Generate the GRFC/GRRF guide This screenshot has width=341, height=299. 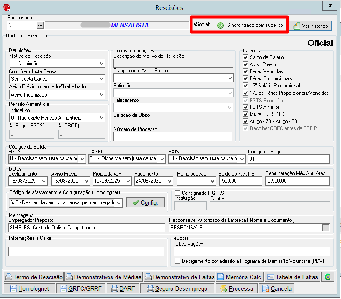[x=81, y=288]
